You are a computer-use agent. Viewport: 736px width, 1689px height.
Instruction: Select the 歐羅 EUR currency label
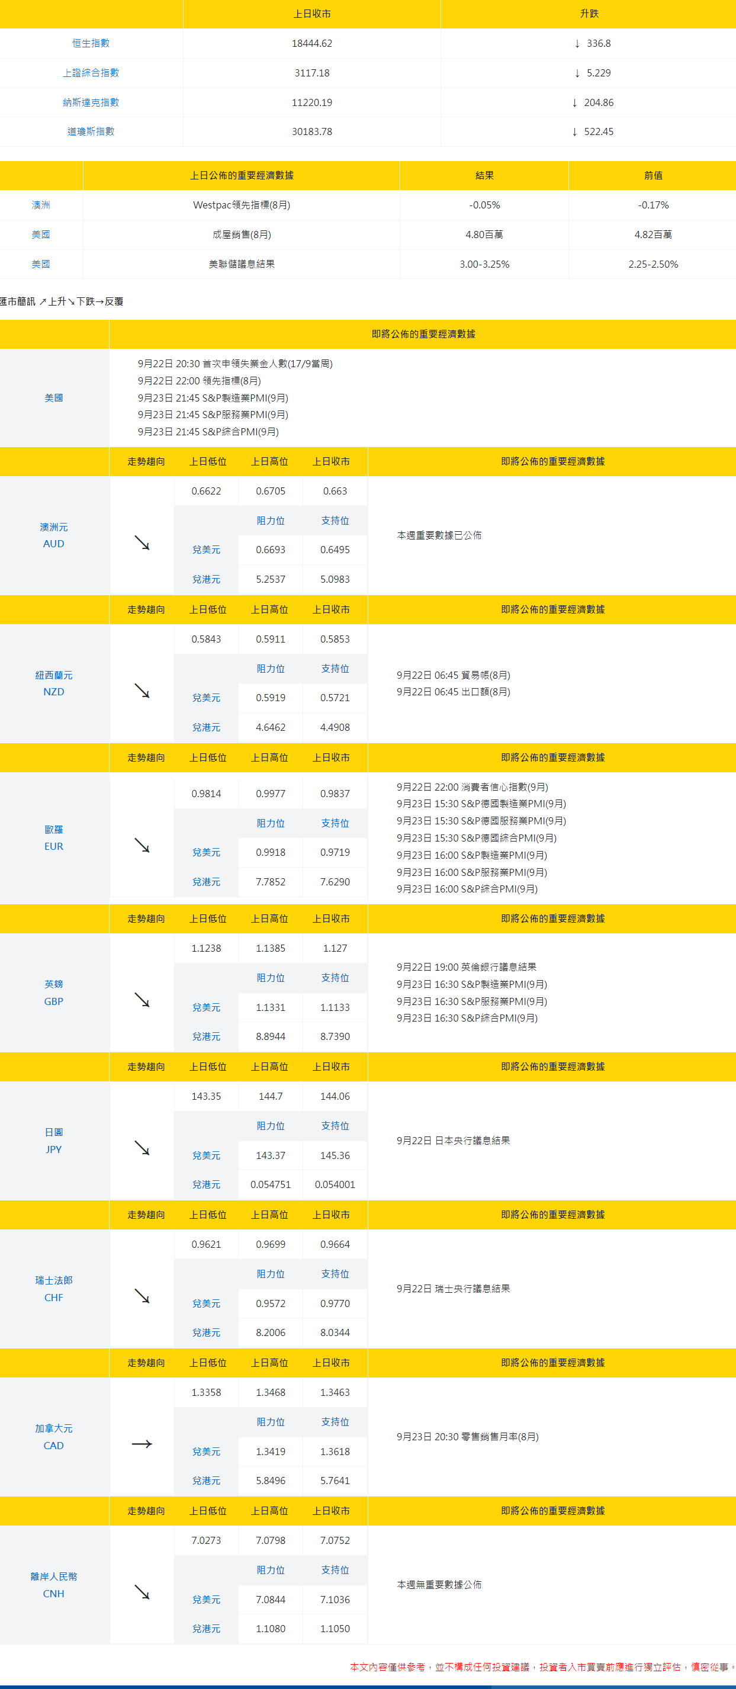[54, 838]
